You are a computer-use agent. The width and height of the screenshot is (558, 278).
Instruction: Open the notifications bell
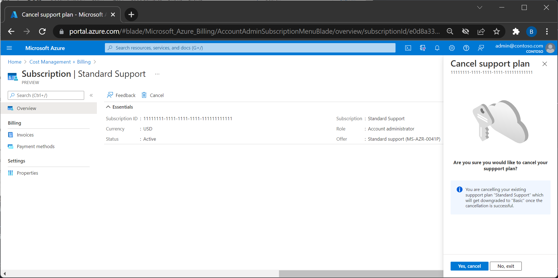point(437,48)
